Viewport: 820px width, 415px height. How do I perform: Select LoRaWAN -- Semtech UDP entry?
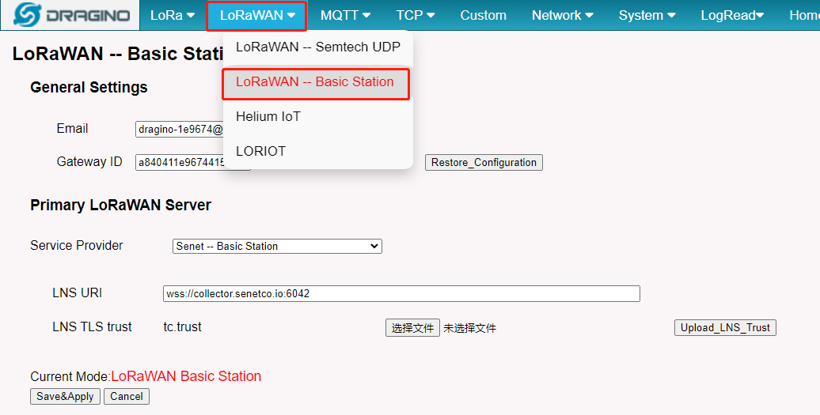coord(318,47)
